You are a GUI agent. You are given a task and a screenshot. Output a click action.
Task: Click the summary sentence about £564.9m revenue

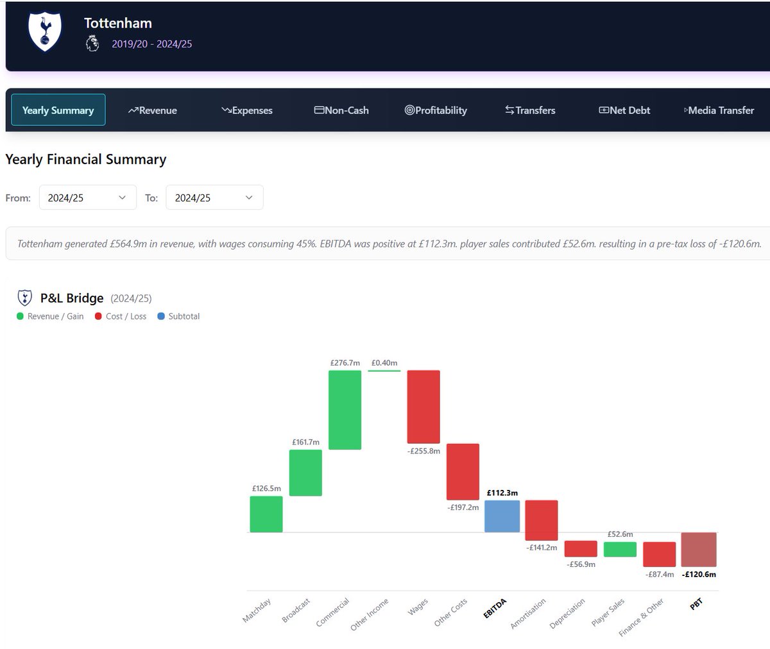[389, 244]
